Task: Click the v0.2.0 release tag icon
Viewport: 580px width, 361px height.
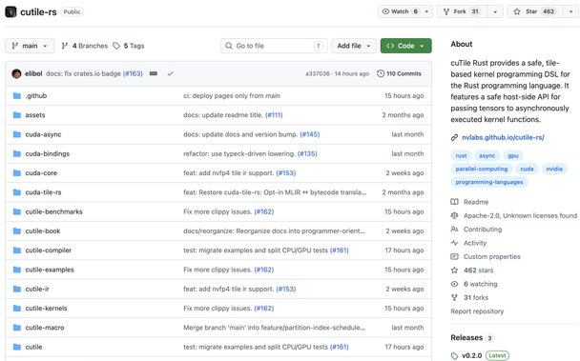Action: (x=455, y=356)
